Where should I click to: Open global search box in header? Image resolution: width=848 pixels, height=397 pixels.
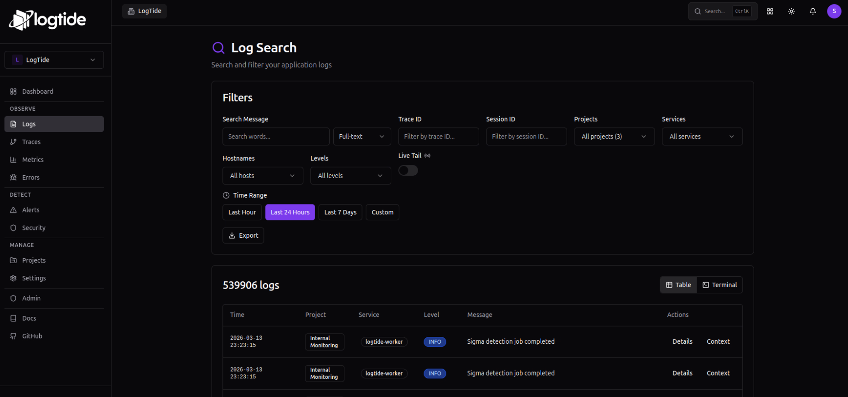pos(723,11)
